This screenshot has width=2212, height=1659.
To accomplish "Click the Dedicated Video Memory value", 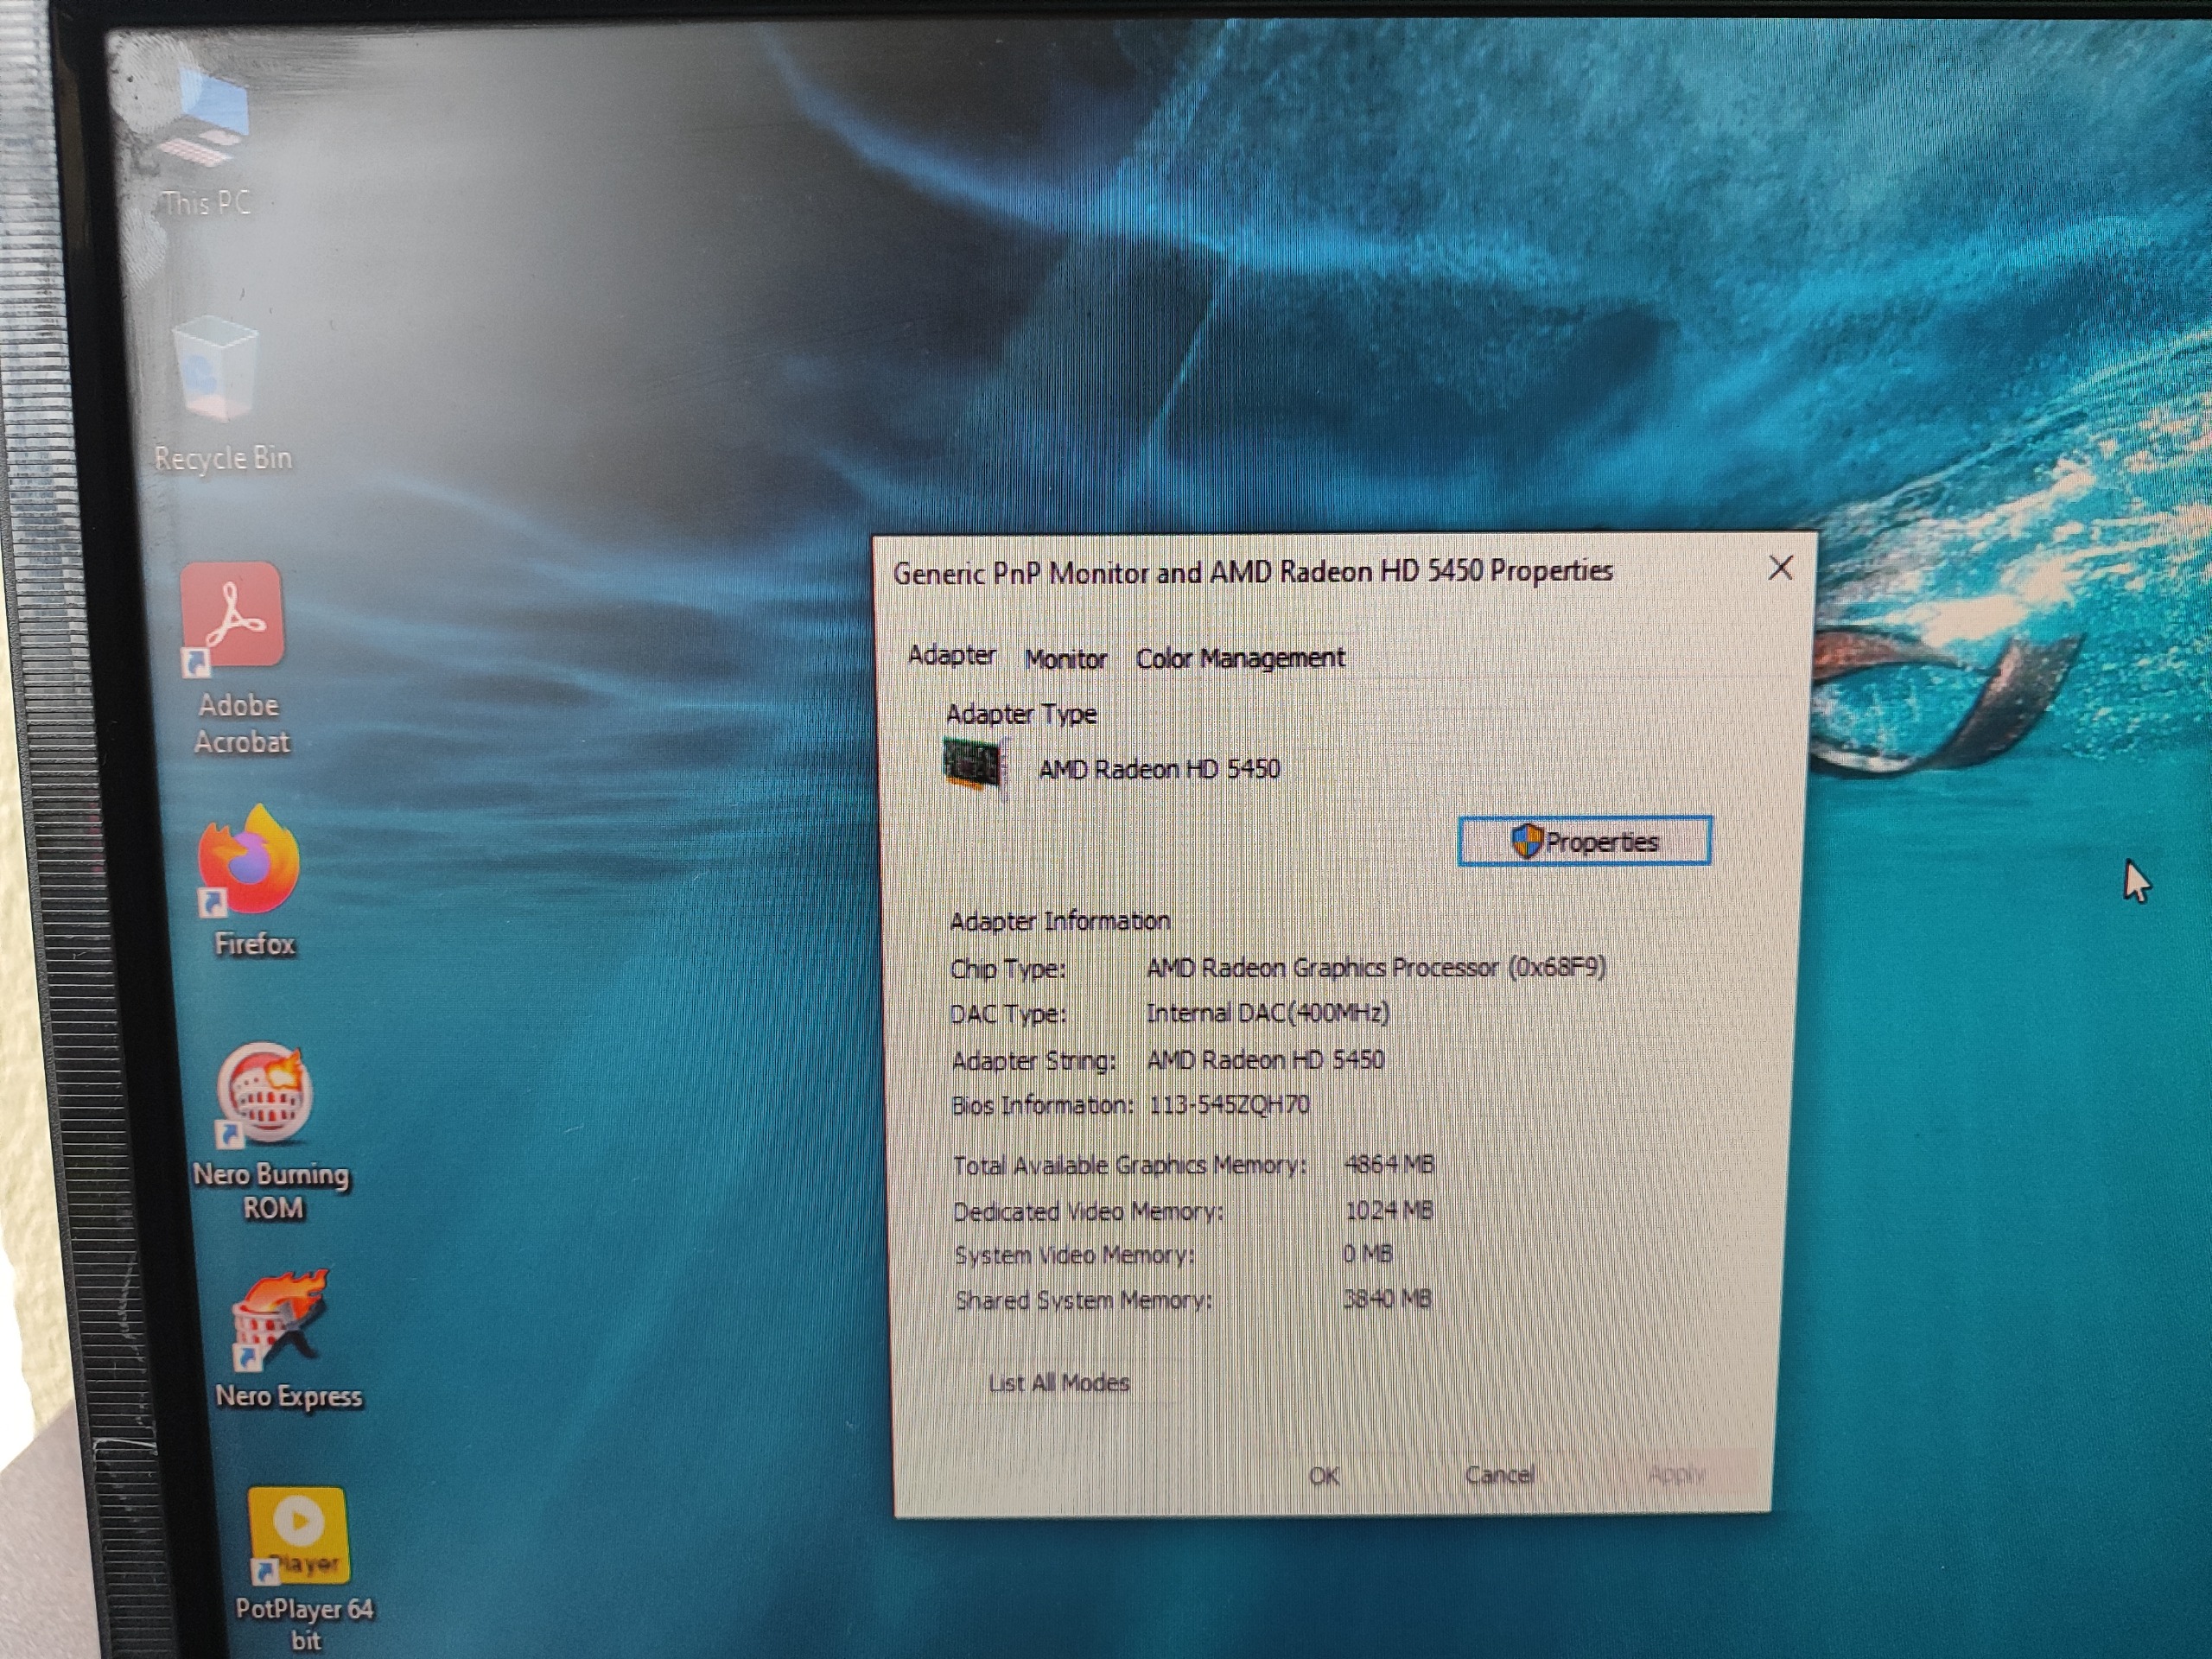I will coord(1388,1210).
